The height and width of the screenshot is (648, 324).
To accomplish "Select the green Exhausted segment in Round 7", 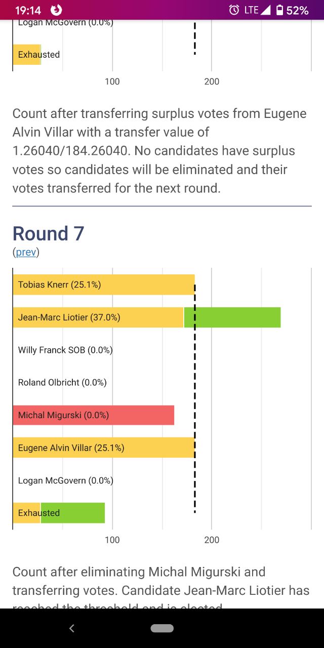I will pyautogui.click(x=73, y=513).
